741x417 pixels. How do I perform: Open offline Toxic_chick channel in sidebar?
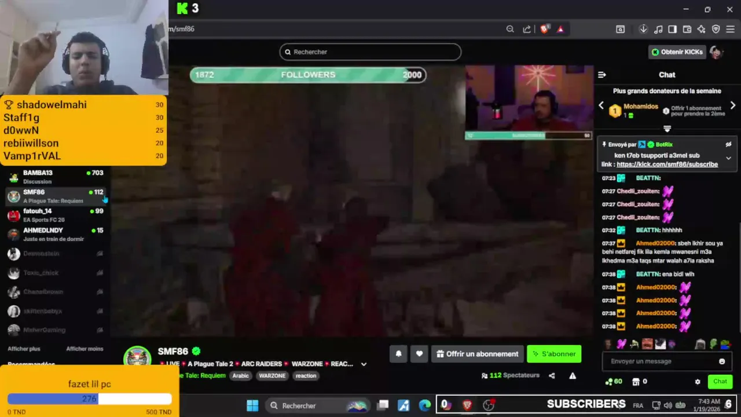tap(56, 273)
